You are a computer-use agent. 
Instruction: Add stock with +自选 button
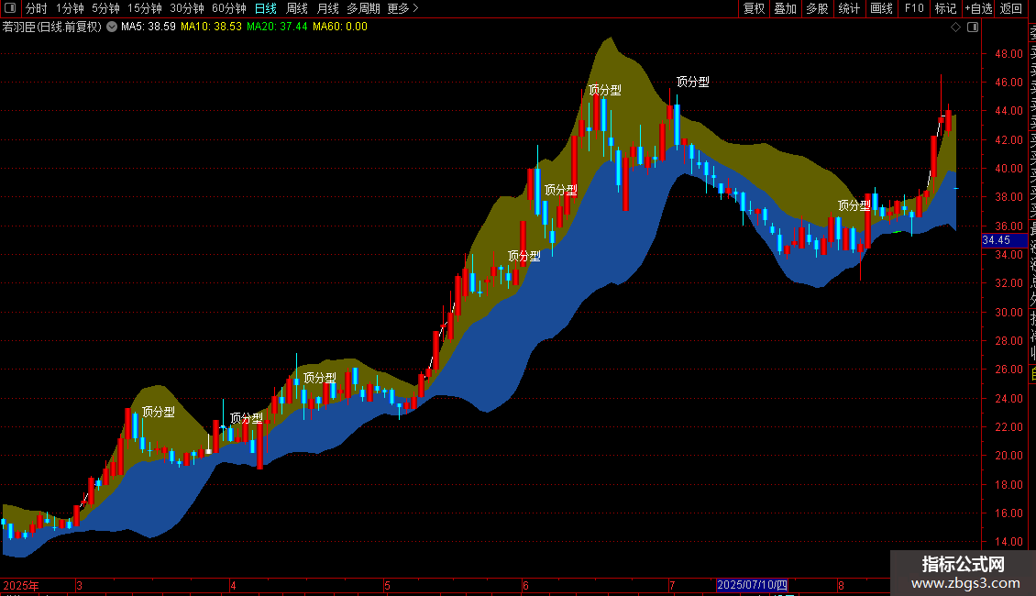coord(978,8)
